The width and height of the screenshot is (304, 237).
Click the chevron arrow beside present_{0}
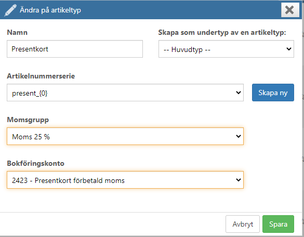pyautogui.click(x=239, y=93)
